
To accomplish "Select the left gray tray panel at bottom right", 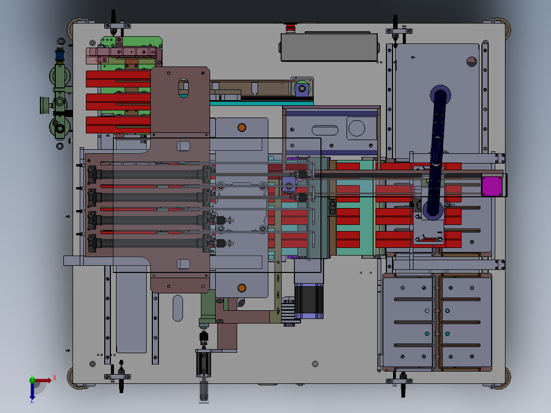I will (x=409, y=322).
